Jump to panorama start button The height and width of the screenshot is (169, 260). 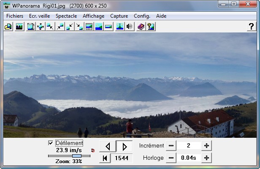(x=105, y=158)
